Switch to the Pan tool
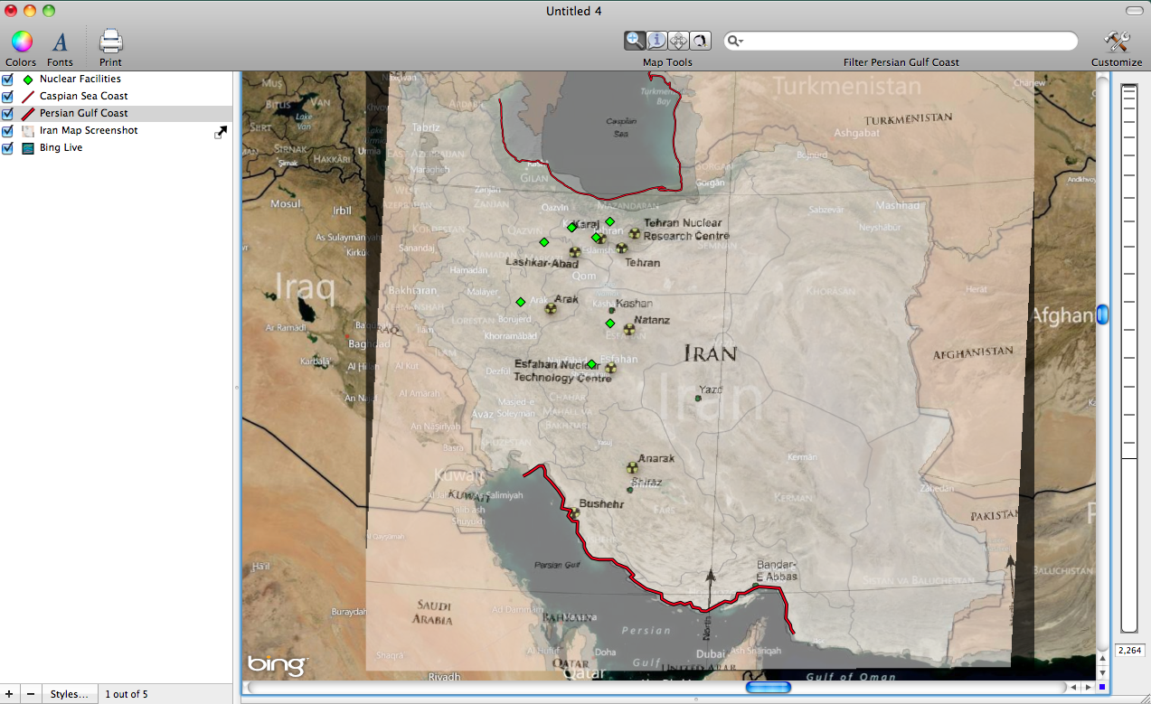Image resolution: width=1151 pixels, height=704 pixels. (678, 41)
